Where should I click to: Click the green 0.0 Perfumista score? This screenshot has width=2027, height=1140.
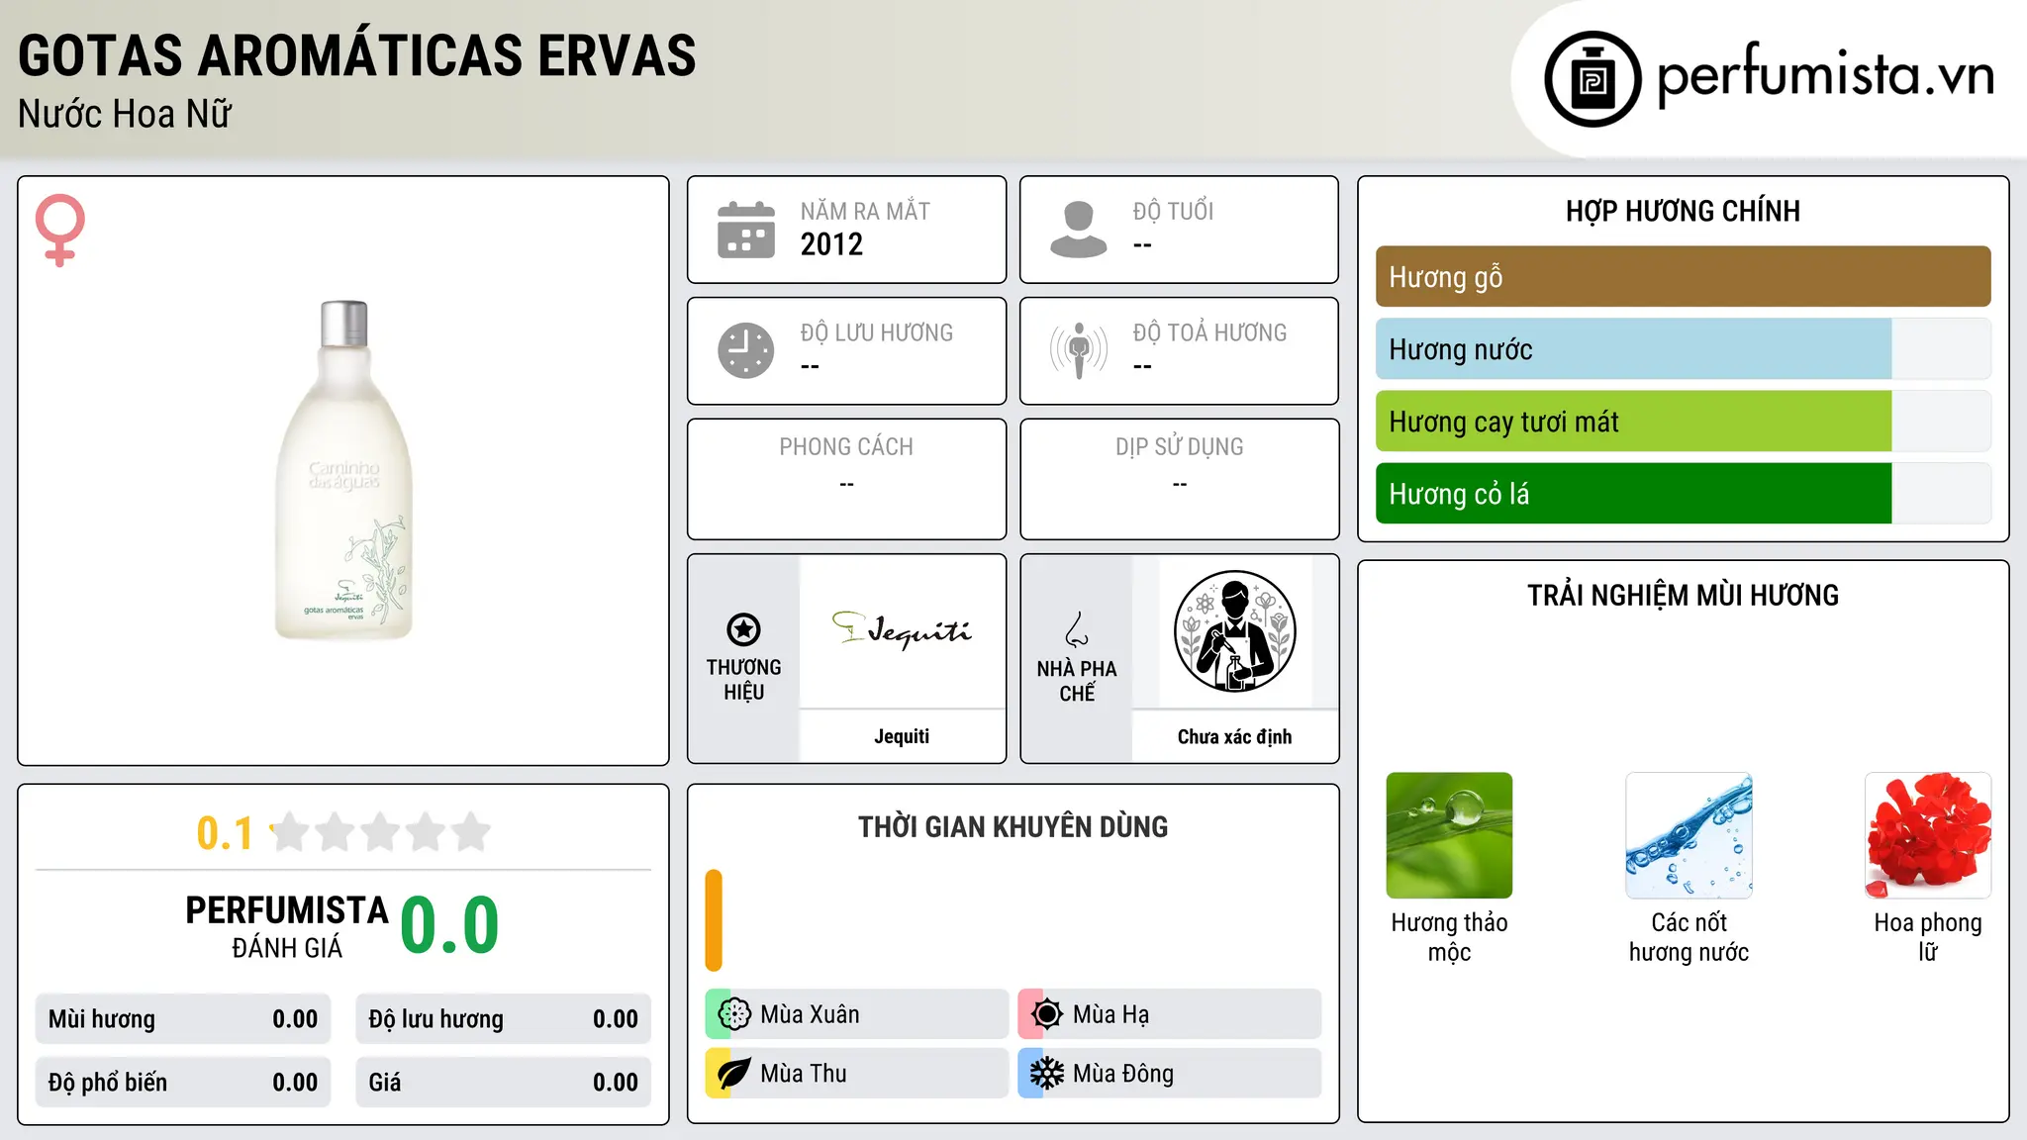point(449,925)
